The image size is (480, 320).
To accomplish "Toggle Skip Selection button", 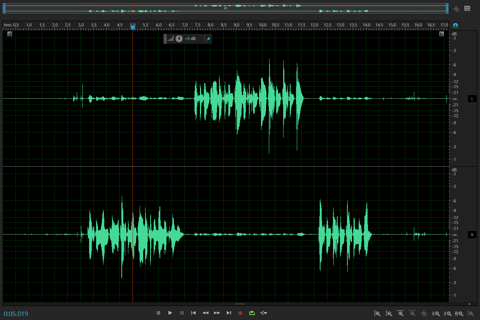I will pos(264,313).
